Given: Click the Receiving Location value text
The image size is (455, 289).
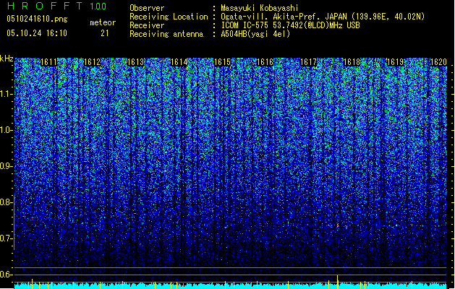Looking at the screenshot, I should tap(323, 17).
